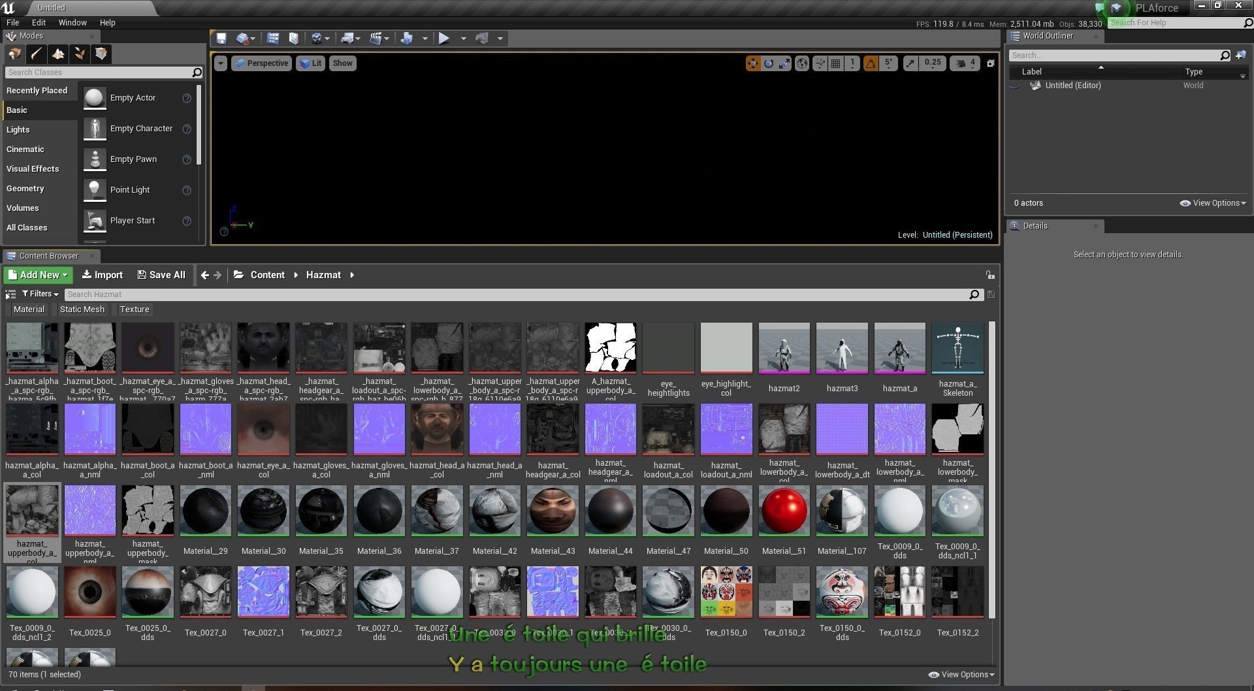The height and width of the screenshot is (691, 1254).
Task: Select the Foliage mode icon
Action: pyautogui.click(x=79, y=54)
